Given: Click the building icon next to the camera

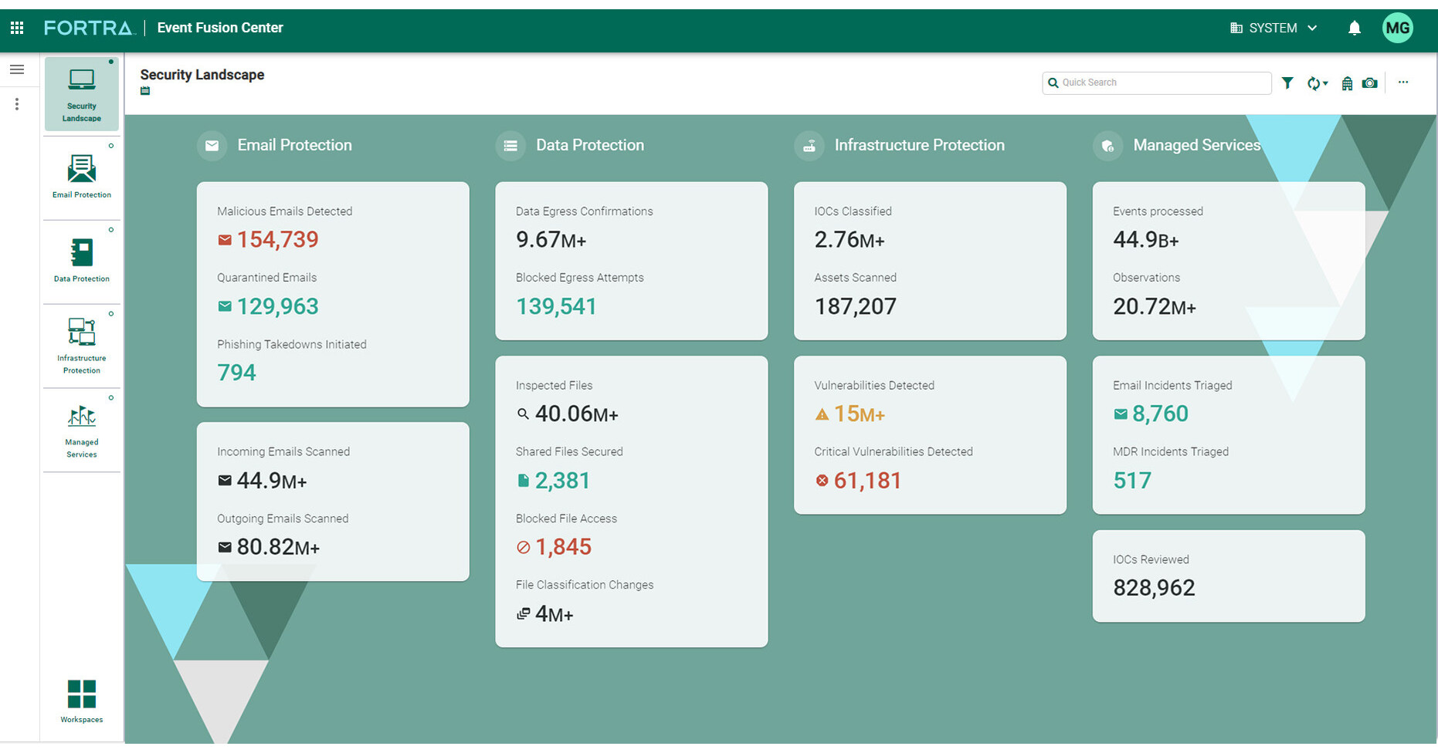Looking at the screenshot, I should (1347, 83).
